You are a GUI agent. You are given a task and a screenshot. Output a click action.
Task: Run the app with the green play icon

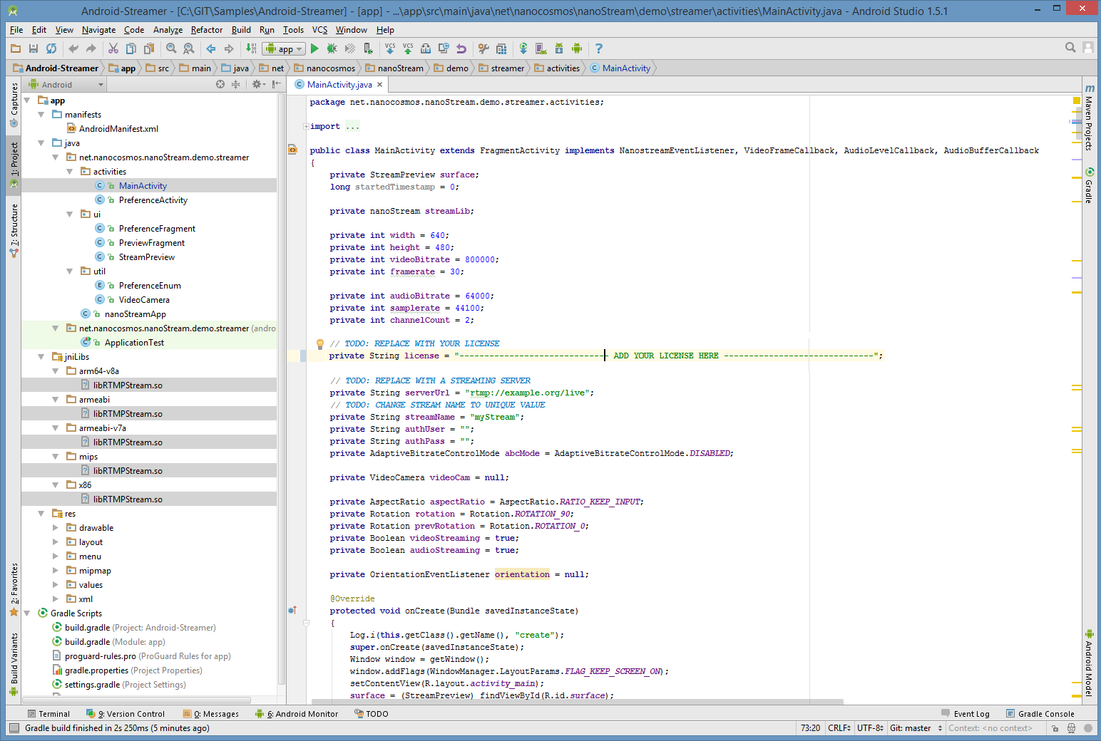point(314,48)
